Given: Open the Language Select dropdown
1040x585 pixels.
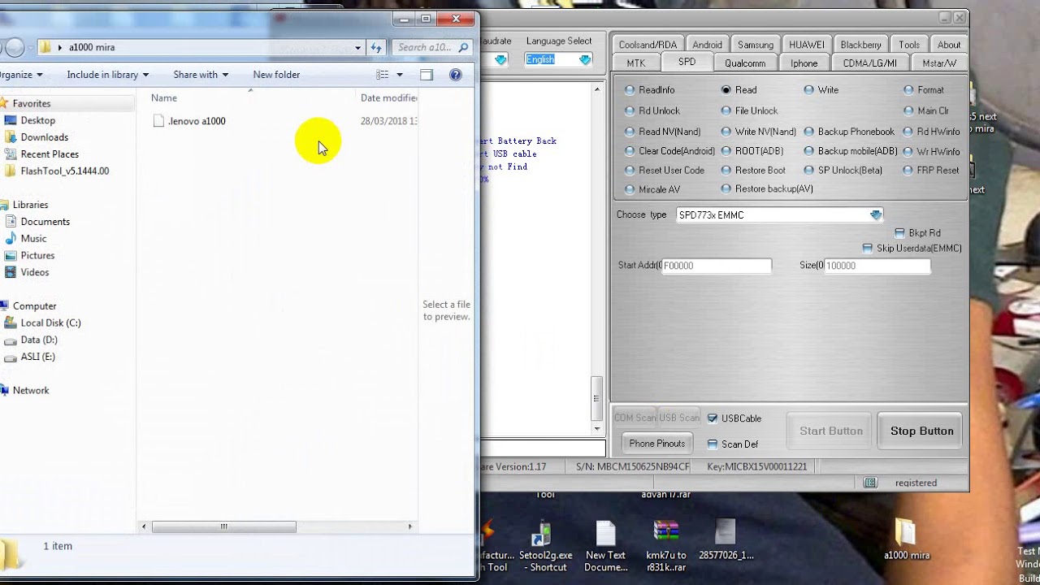Looking at the screenshot, I should point(585,59).
